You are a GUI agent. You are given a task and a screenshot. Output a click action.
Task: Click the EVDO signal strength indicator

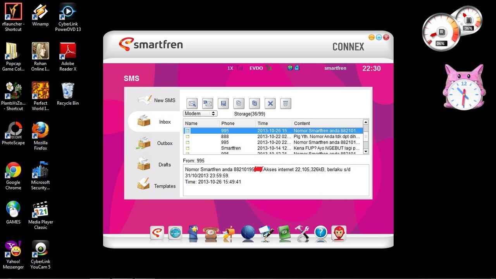[x=260, y=68]
